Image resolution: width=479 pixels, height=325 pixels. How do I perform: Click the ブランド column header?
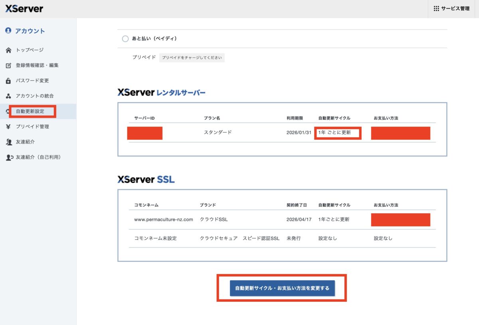(208, 205)
